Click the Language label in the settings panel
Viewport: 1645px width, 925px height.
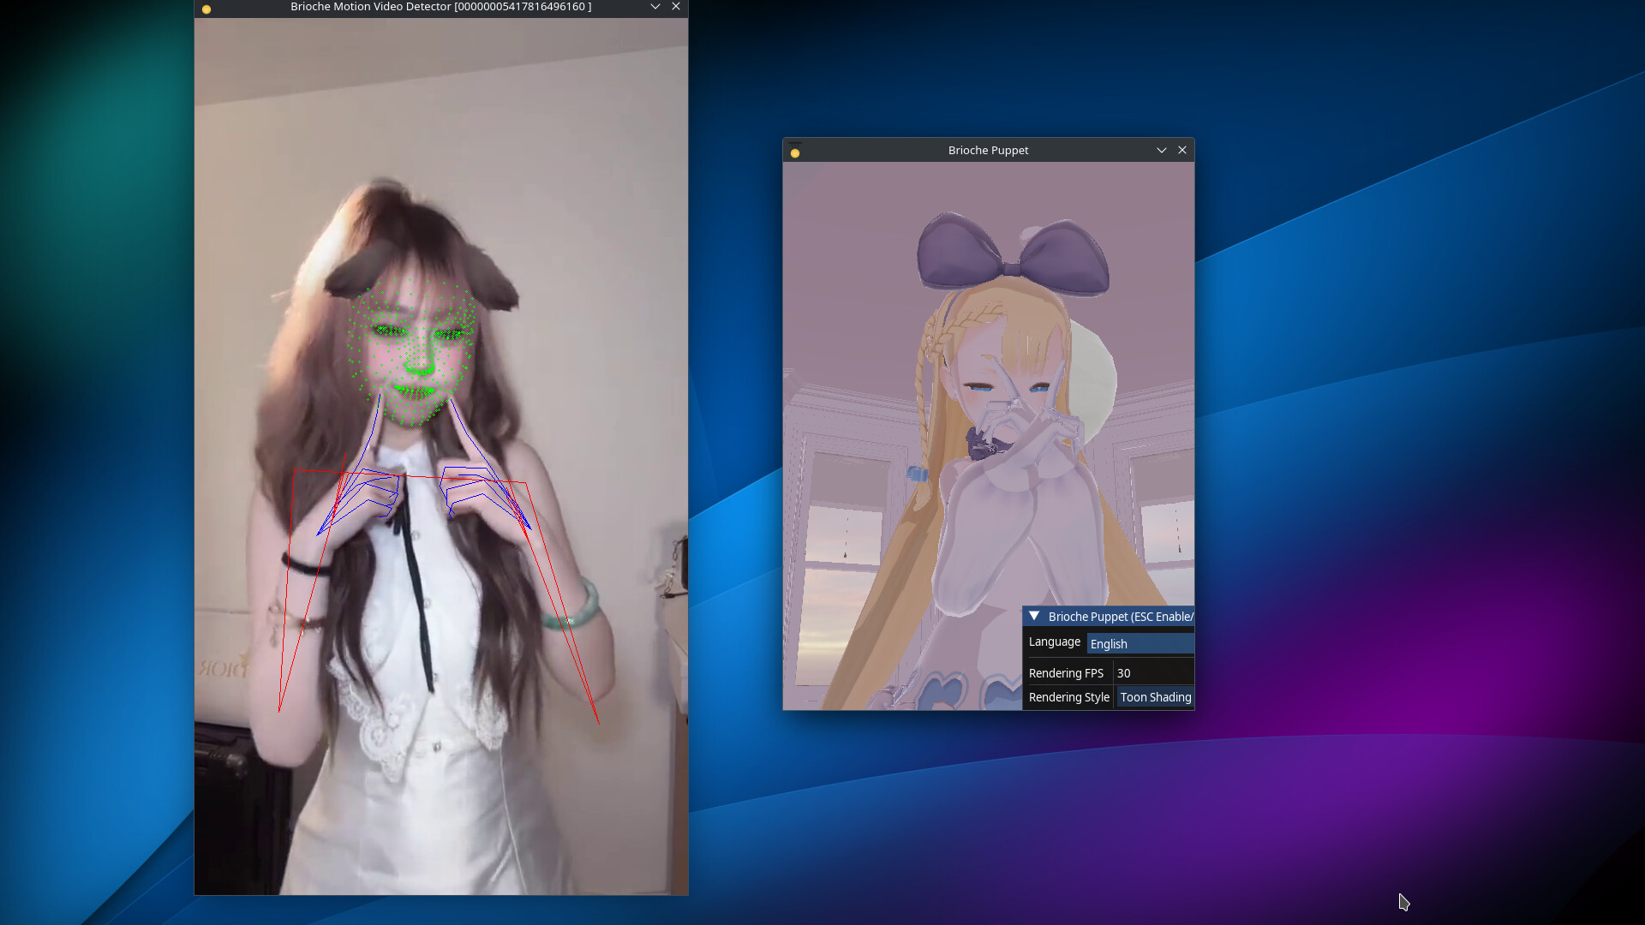pos(1053,642)
